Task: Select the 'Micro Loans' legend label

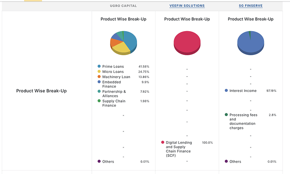Action: (x=113, y=72)
